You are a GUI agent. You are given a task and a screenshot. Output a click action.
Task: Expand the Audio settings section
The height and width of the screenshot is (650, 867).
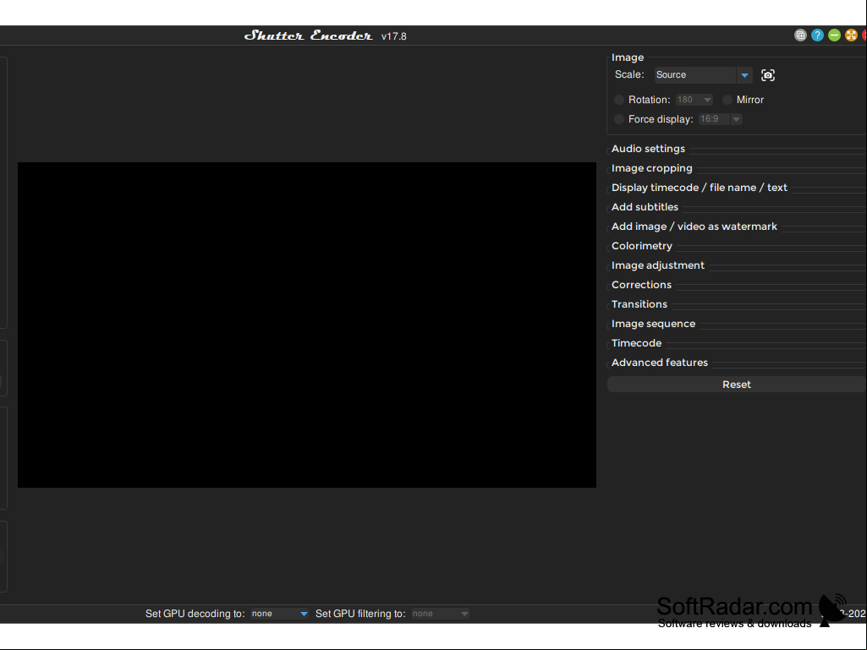648,149
